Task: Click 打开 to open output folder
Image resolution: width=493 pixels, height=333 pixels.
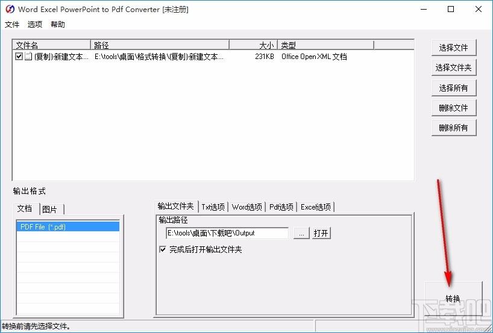Action: [321, 233]
